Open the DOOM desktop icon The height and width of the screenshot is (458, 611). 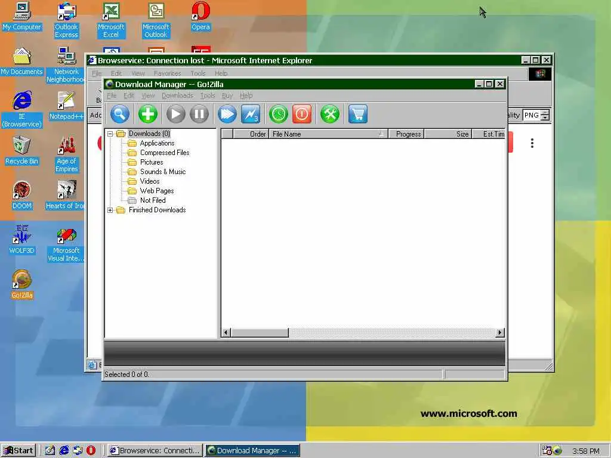[x=22, y=196]
